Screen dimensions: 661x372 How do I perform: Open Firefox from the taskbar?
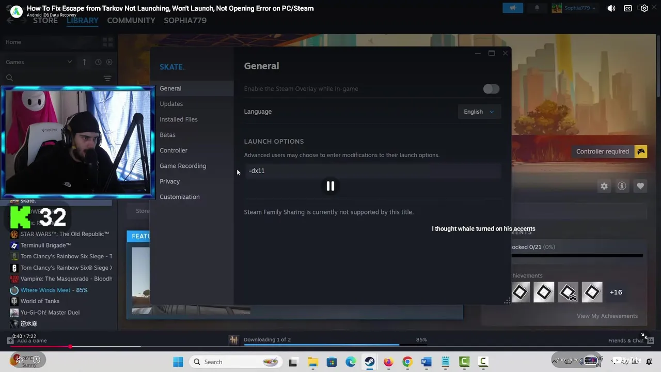click(388, 362)
